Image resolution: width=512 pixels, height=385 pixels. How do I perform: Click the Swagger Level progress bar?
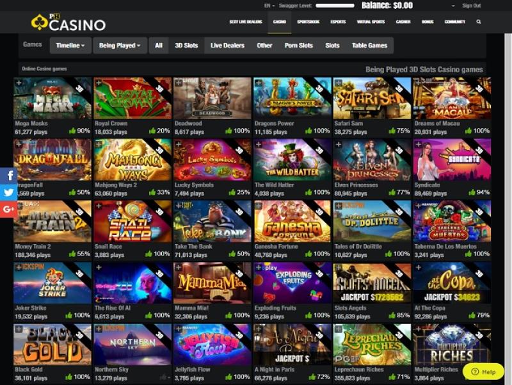[x=335, y=6]
